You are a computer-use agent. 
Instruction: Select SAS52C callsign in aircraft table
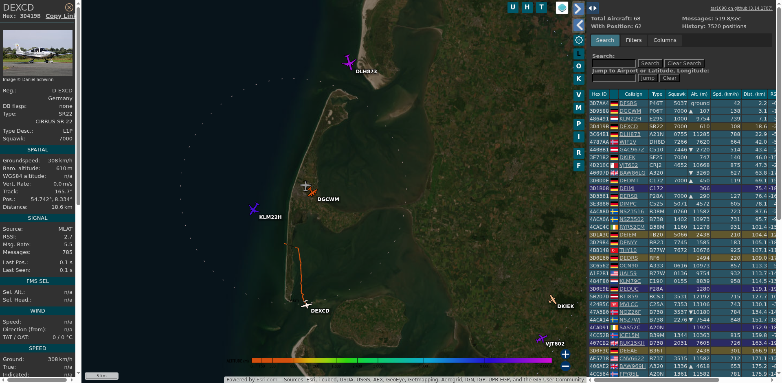coord(630,328)
